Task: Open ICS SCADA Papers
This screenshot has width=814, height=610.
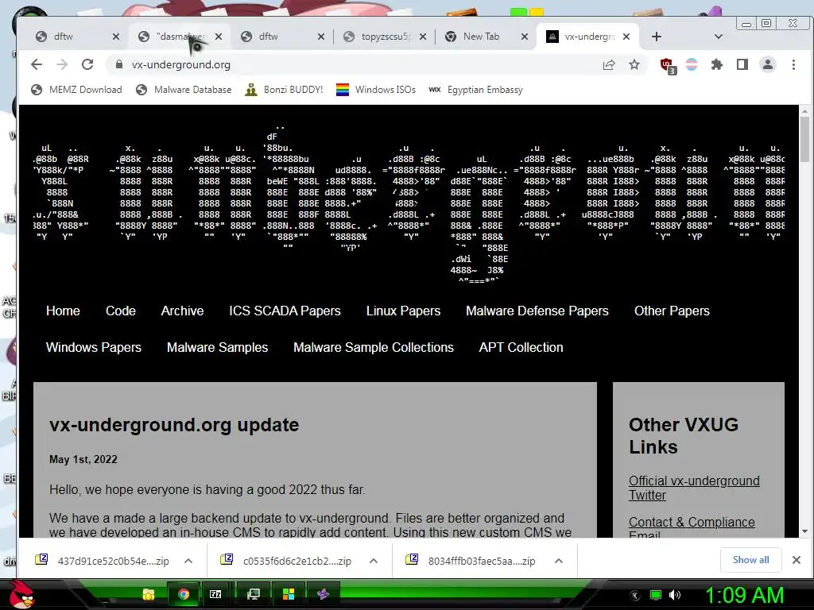Action: click(x=285, y=311)
